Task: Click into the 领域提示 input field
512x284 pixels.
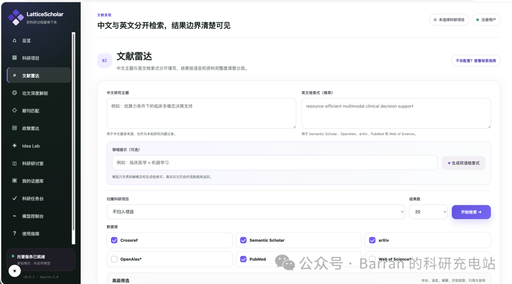Action: click(274, 163)
